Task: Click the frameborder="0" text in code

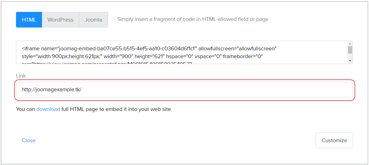Action: pos(243,57)
